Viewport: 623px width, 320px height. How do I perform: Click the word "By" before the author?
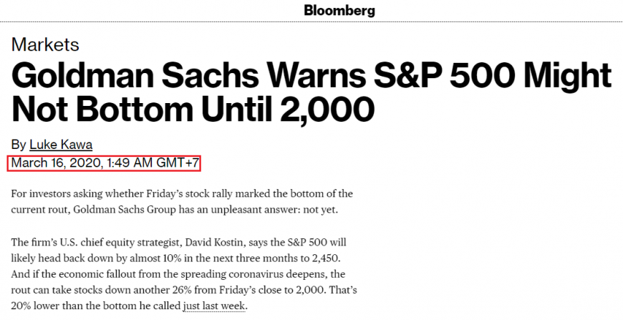pyautogui.click(x=18, y=144)
